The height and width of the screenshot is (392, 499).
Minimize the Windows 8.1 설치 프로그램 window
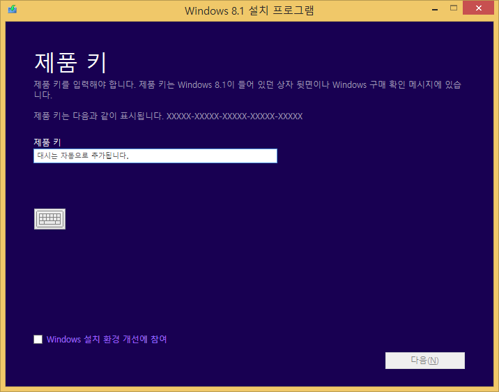point(435,9)
